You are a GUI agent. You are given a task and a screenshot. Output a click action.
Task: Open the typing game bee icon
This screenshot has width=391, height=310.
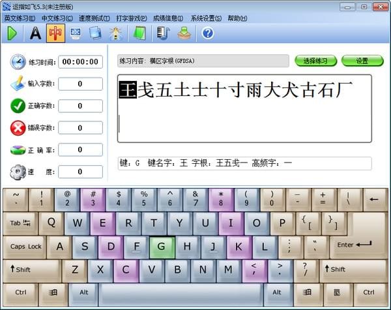(x=116, y=33)
